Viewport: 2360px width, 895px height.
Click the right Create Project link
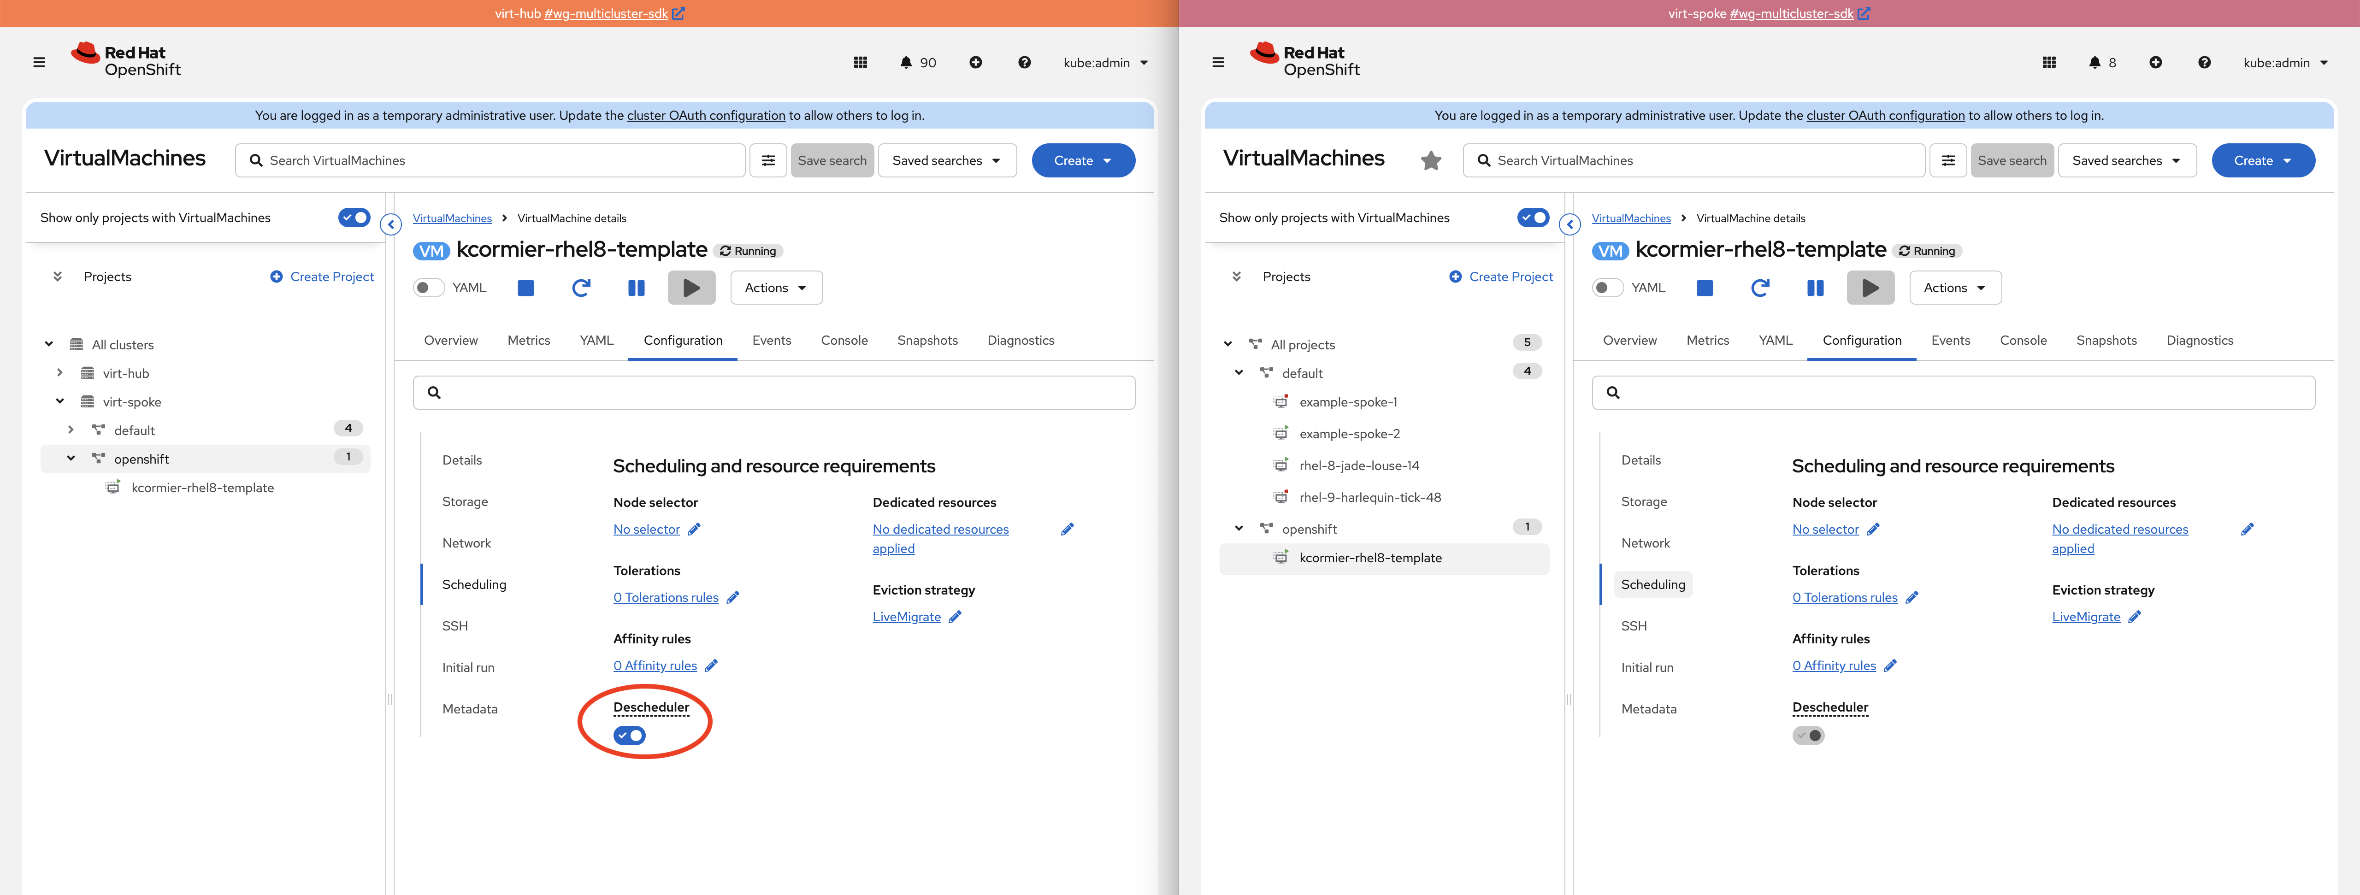click(1510, 277)
